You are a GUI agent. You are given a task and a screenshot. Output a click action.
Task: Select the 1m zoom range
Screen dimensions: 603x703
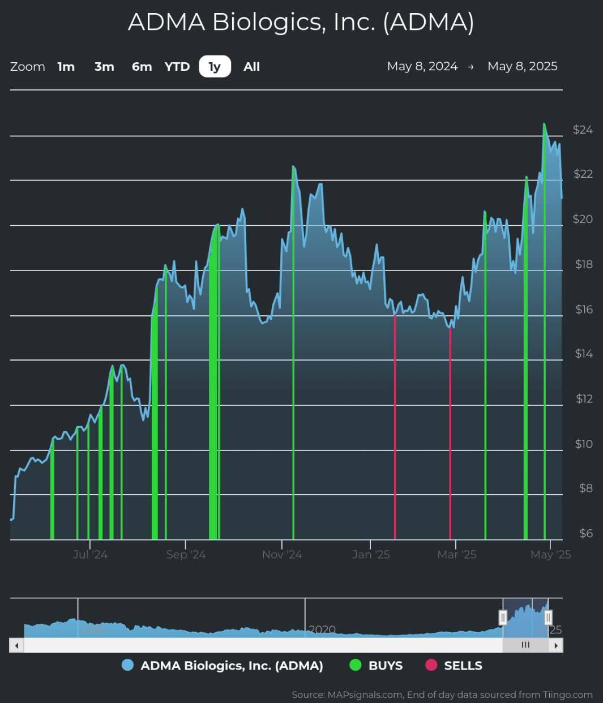(x=66, y=67)
